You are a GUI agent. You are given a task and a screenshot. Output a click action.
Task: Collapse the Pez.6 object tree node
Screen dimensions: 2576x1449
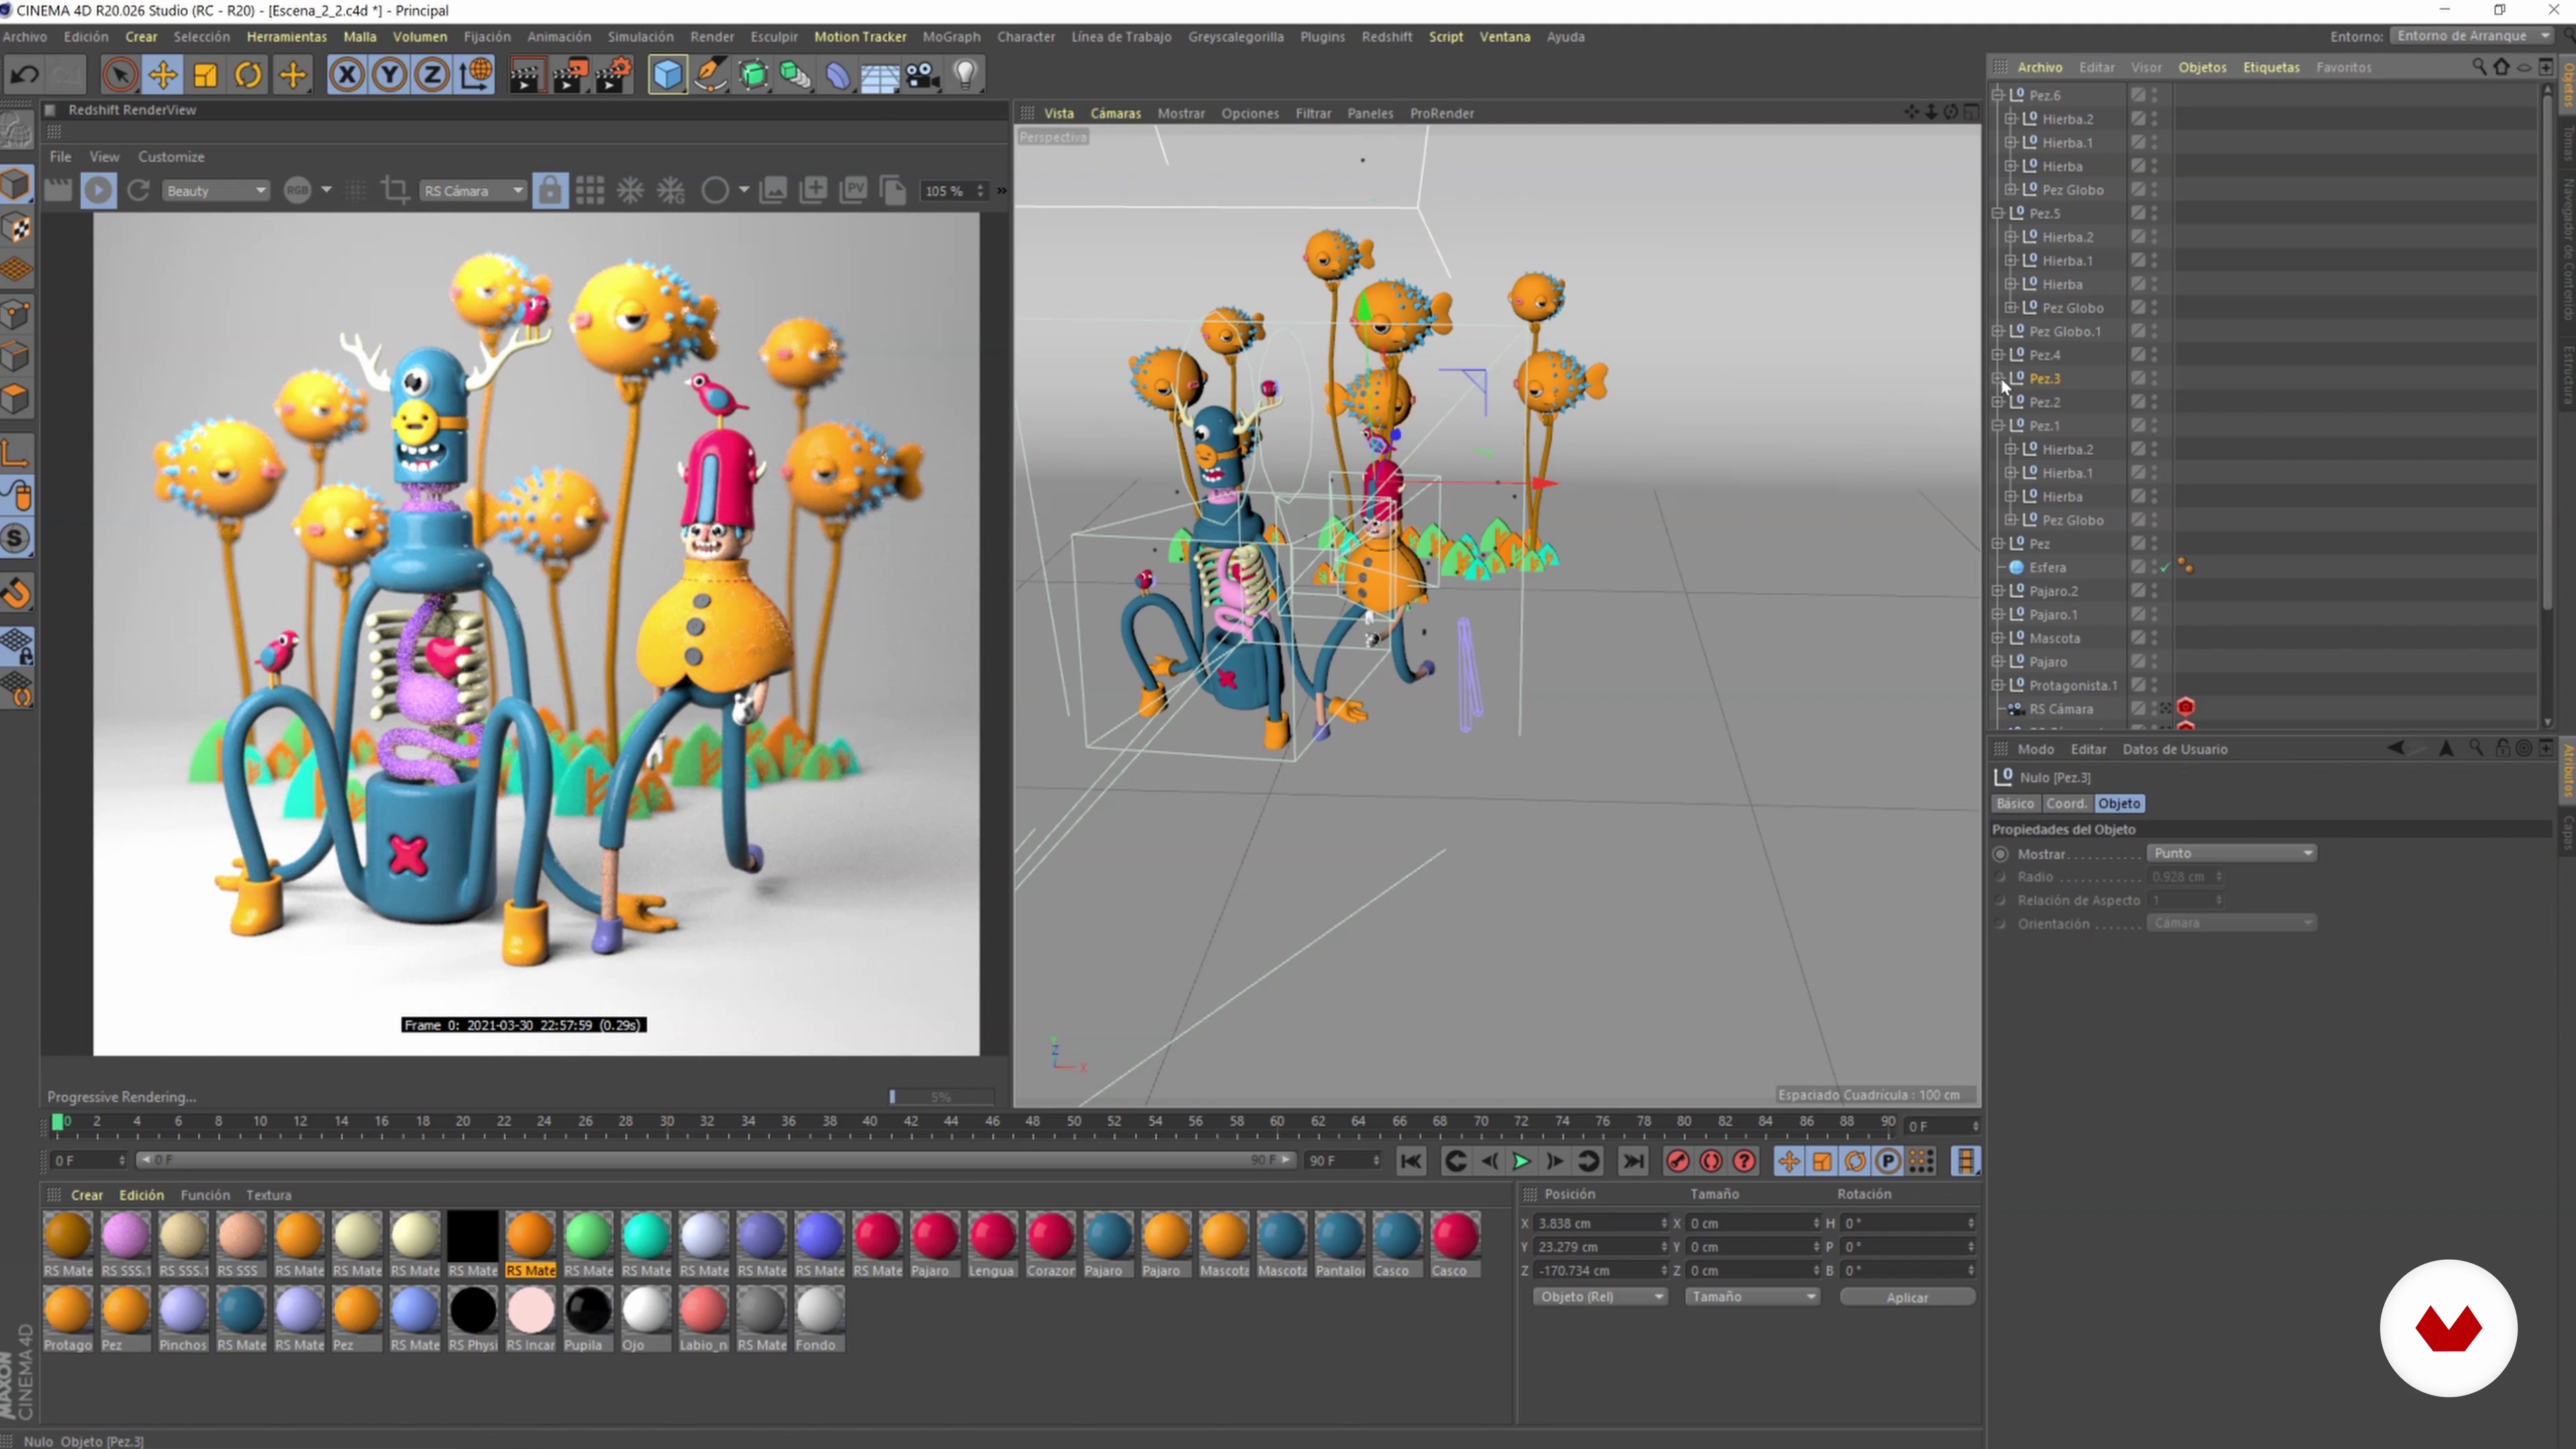(x=1998, y=95)
